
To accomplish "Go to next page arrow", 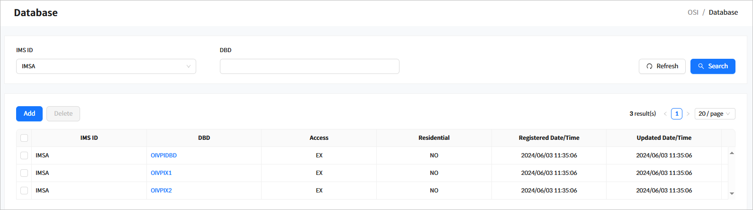I will [688, 114].
